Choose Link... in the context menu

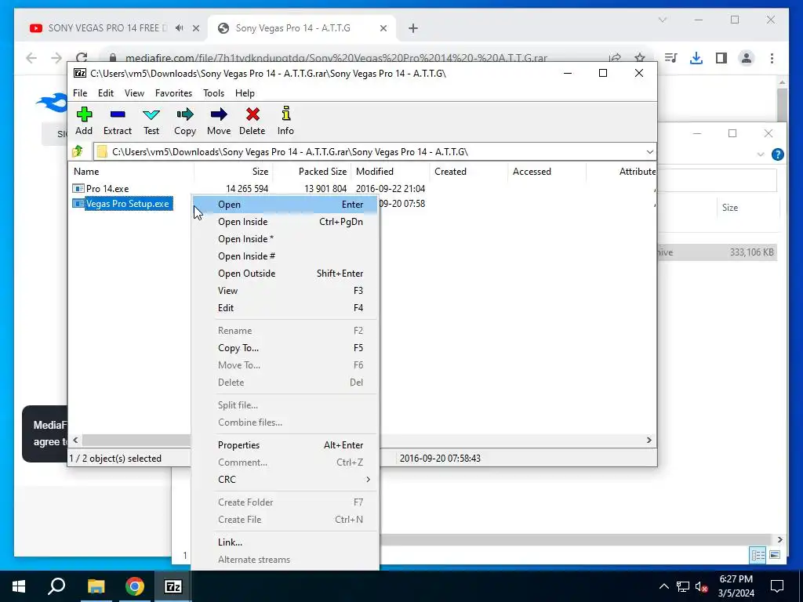tap(285, 542)
